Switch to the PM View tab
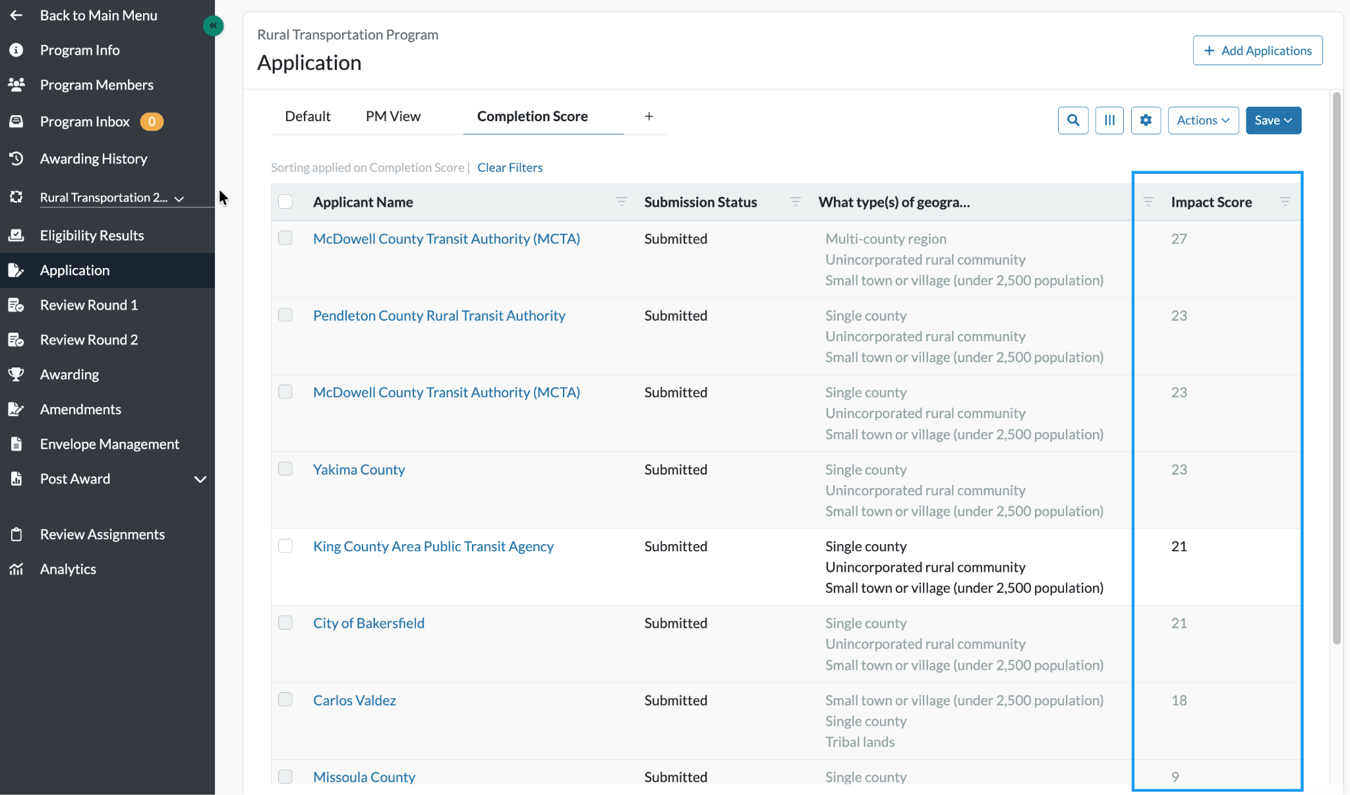 [x=393, y=116]
